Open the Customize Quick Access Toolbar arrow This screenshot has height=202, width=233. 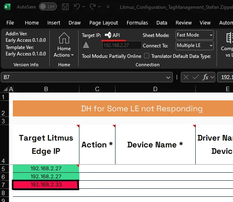108,7
